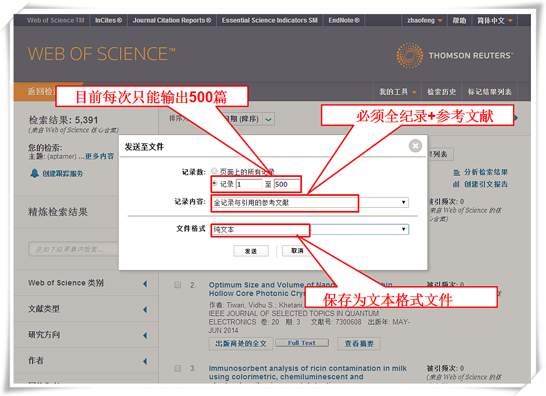Click the record range end field 500
The width and height of the screenshot is (546, 396).
click(287, 184)
